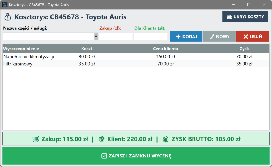Click the broom icon on NOWY button
The height and width of the screenshot is (167, 272).
click(212, 37)
